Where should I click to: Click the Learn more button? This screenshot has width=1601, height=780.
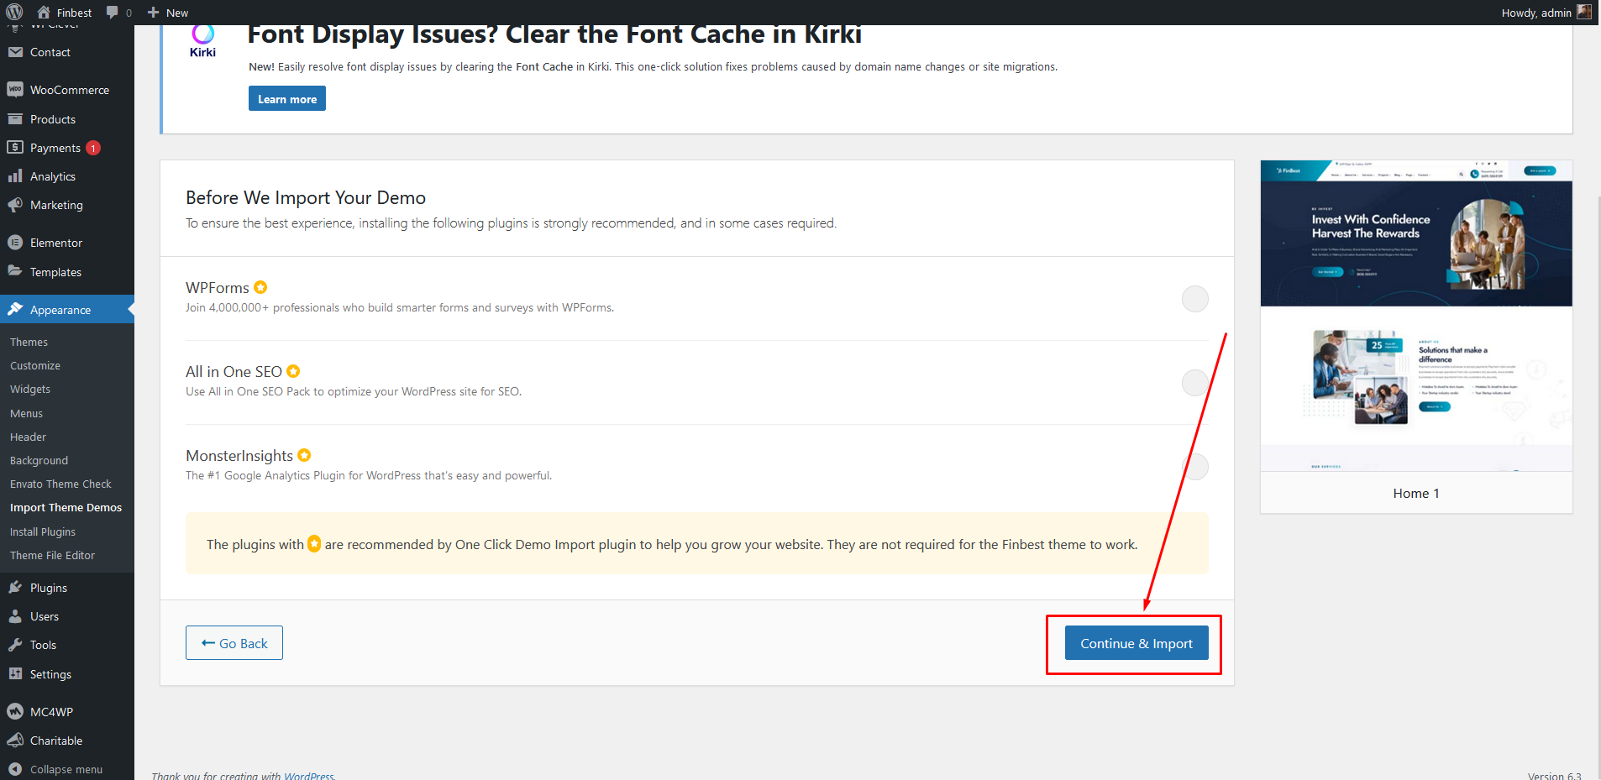coord(286,99)
